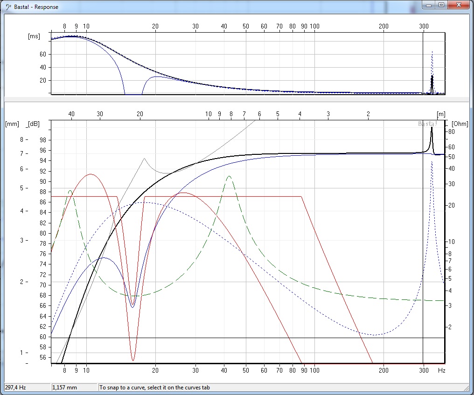The image size is (474, 395).
Task: Click the [dB] axis label
Action: [34, 124]
